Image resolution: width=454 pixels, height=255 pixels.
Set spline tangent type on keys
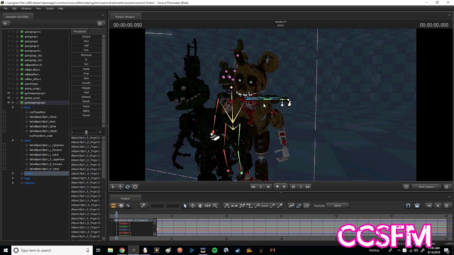(x=227, y=205)
